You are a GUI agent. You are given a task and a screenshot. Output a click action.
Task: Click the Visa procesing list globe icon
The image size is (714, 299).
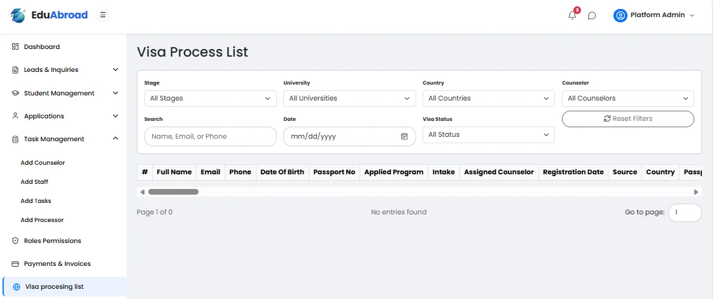[17, 287]
